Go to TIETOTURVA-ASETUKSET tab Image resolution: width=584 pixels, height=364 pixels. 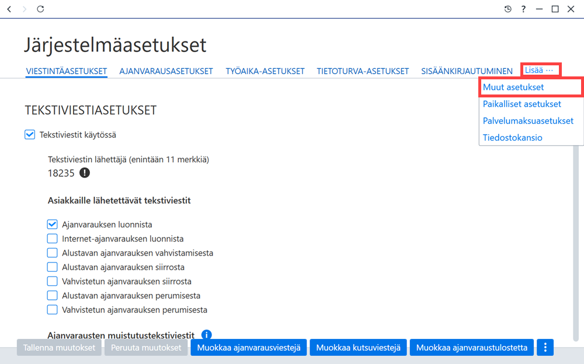pyautogui.click(x=363, y=71)
